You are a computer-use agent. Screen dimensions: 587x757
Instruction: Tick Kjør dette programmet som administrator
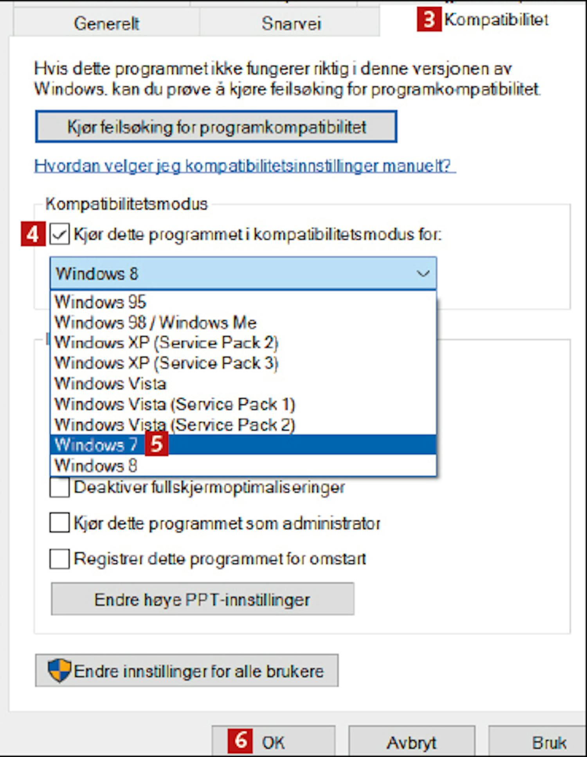coord(59,523)
